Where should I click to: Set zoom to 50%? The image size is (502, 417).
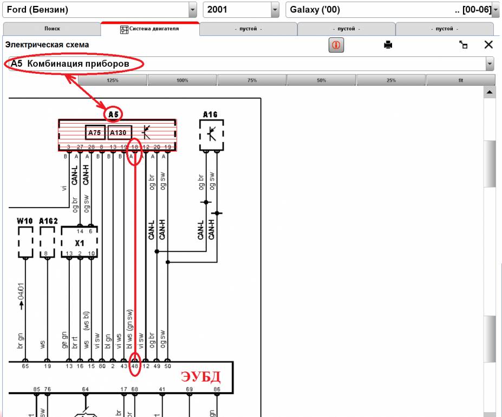pyautogui.click(x=321, y=80)
